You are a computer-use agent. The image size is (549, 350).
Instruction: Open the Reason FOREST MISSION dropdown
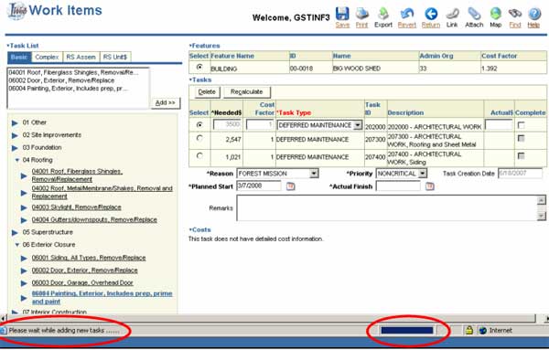(314, 174)
